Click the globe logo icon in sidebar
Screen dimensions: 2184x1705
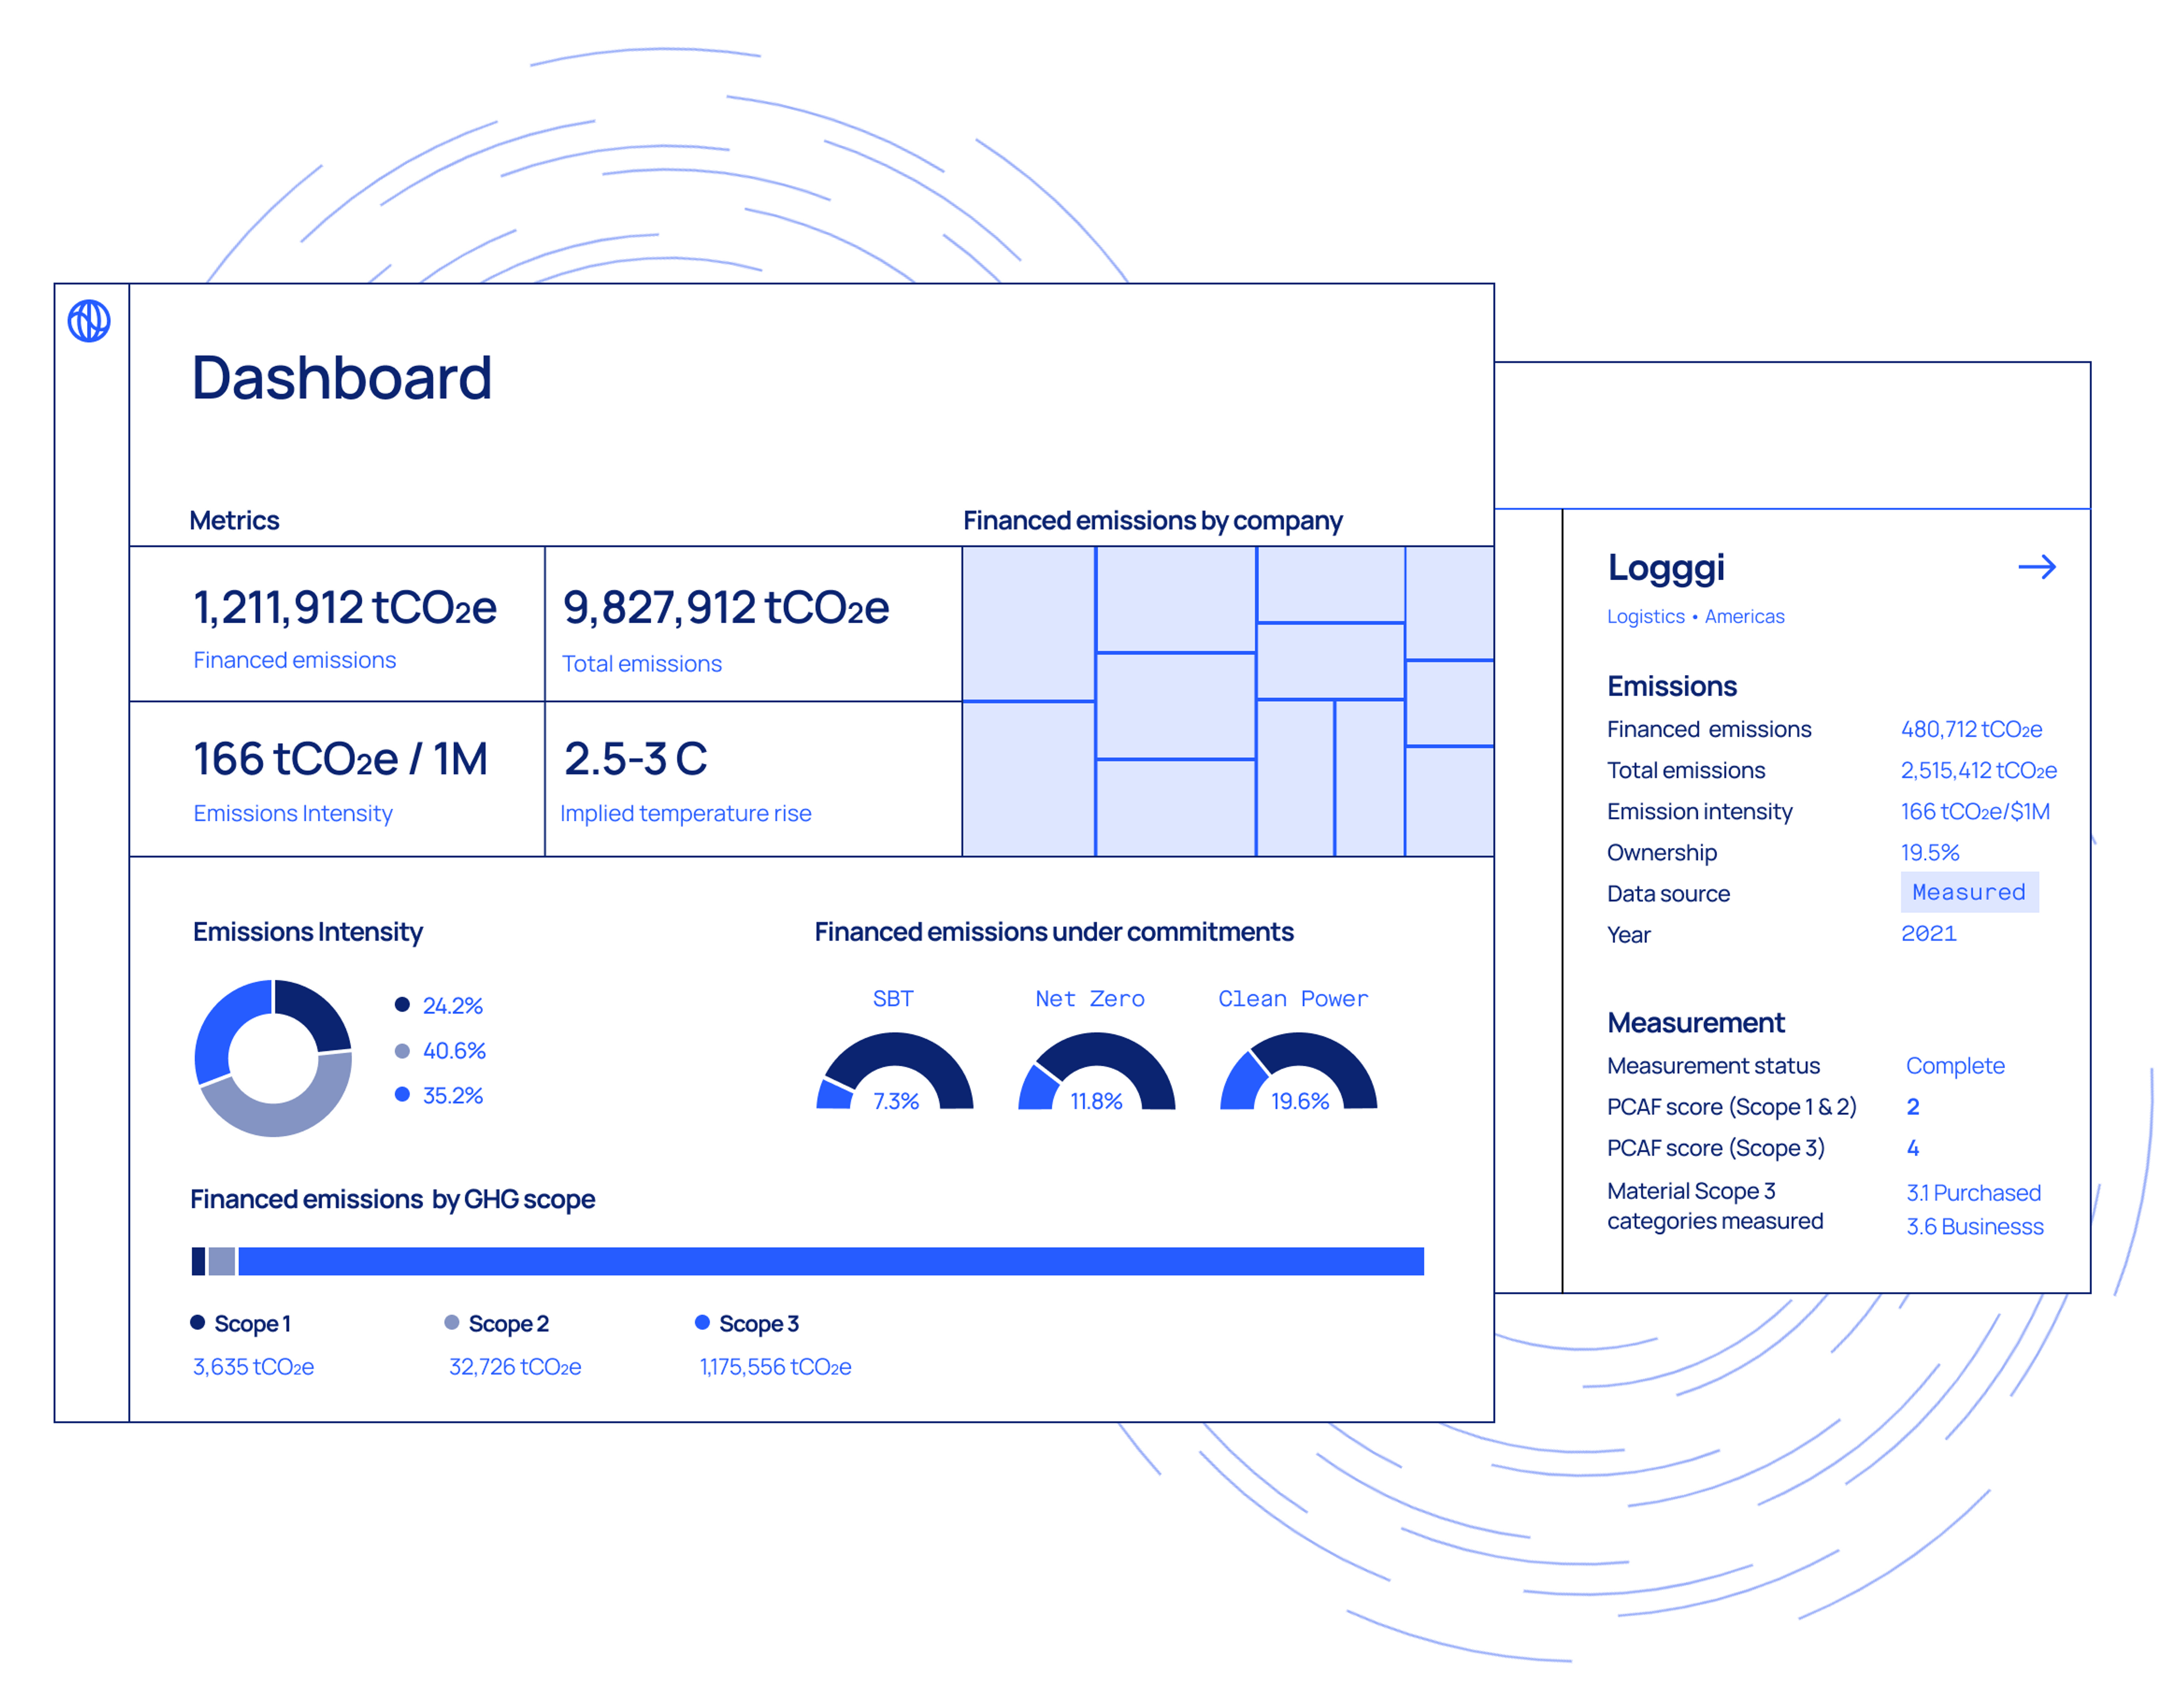pyautogui.click(x=89, y=321)
